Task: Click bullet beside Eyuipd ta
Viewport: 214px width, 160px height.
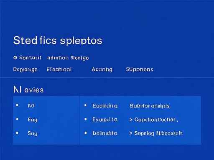Action: pyautogui.click(x=86, y=119)
